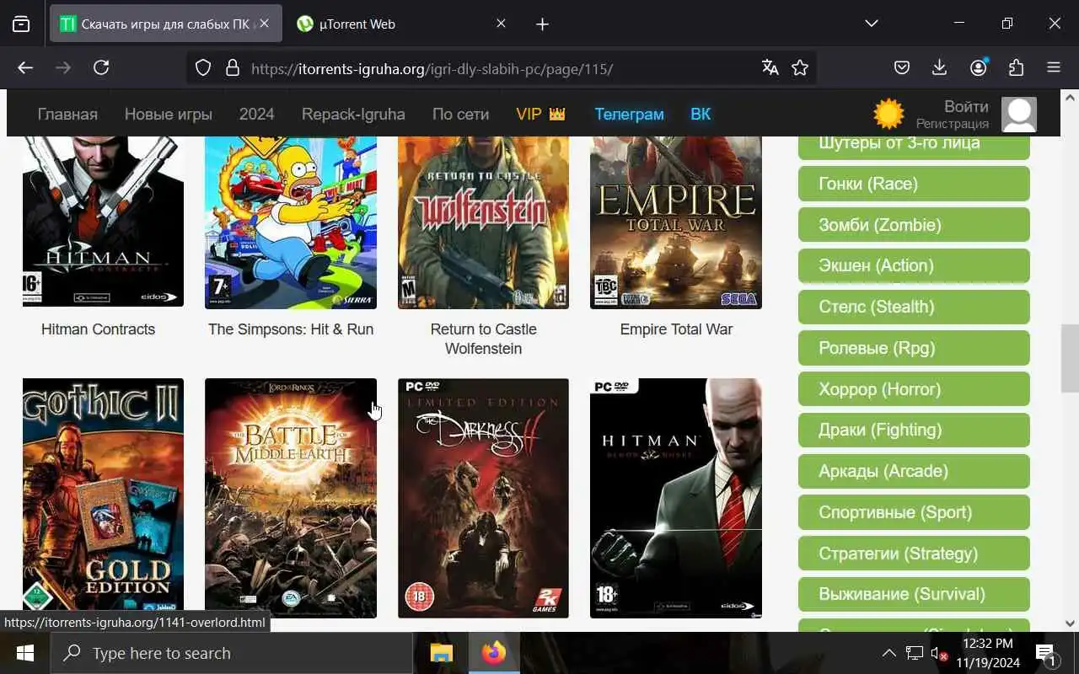Viewport: 1079px width, 674px height.
Task: Open the Downloads panel
Action: [x=940, y=68]
